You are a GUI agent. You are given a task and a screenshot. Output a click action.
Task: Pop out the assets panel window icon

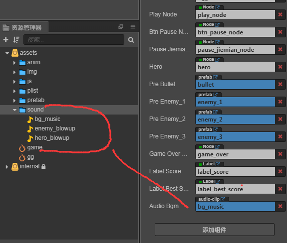point(121,27)
